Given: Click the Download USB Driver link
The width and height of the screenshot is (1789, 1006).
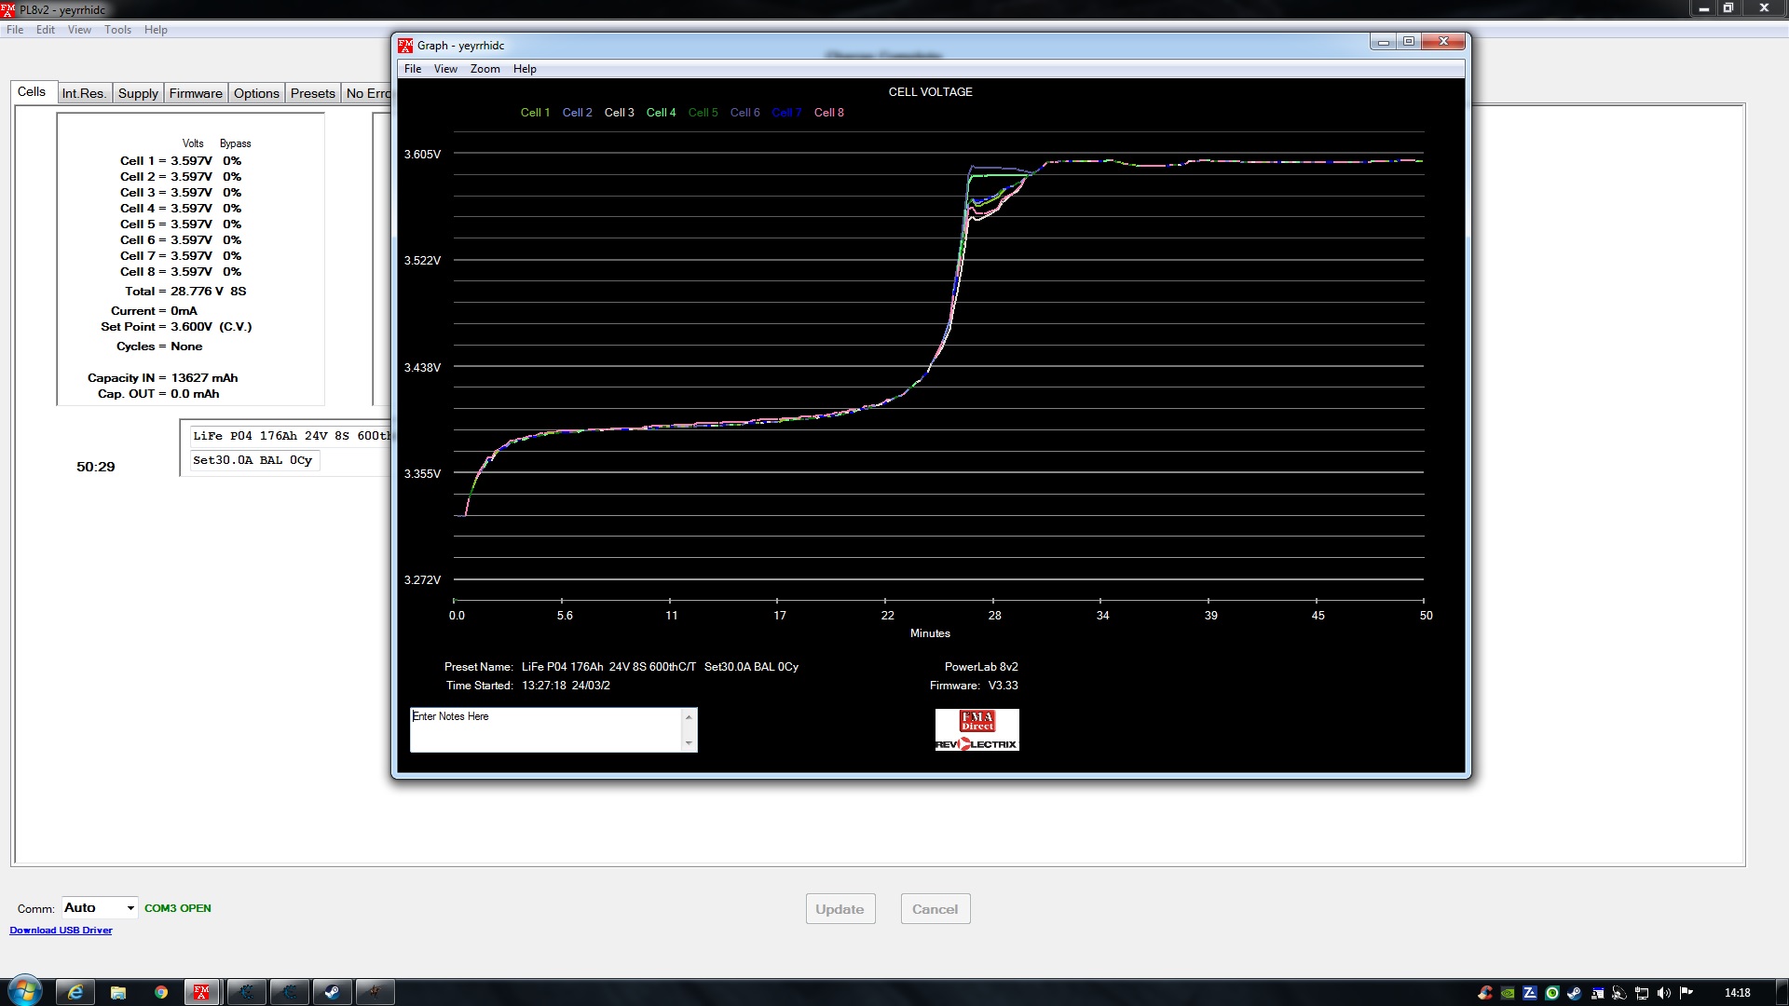Looking at the screenshot, I should point(61,931).
